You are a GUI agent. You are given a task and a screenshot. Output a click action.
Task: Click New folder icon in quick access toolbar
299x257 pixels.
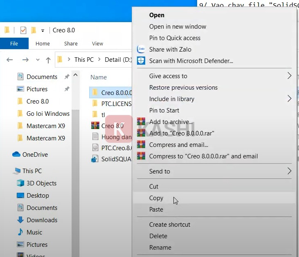(34, 30)
